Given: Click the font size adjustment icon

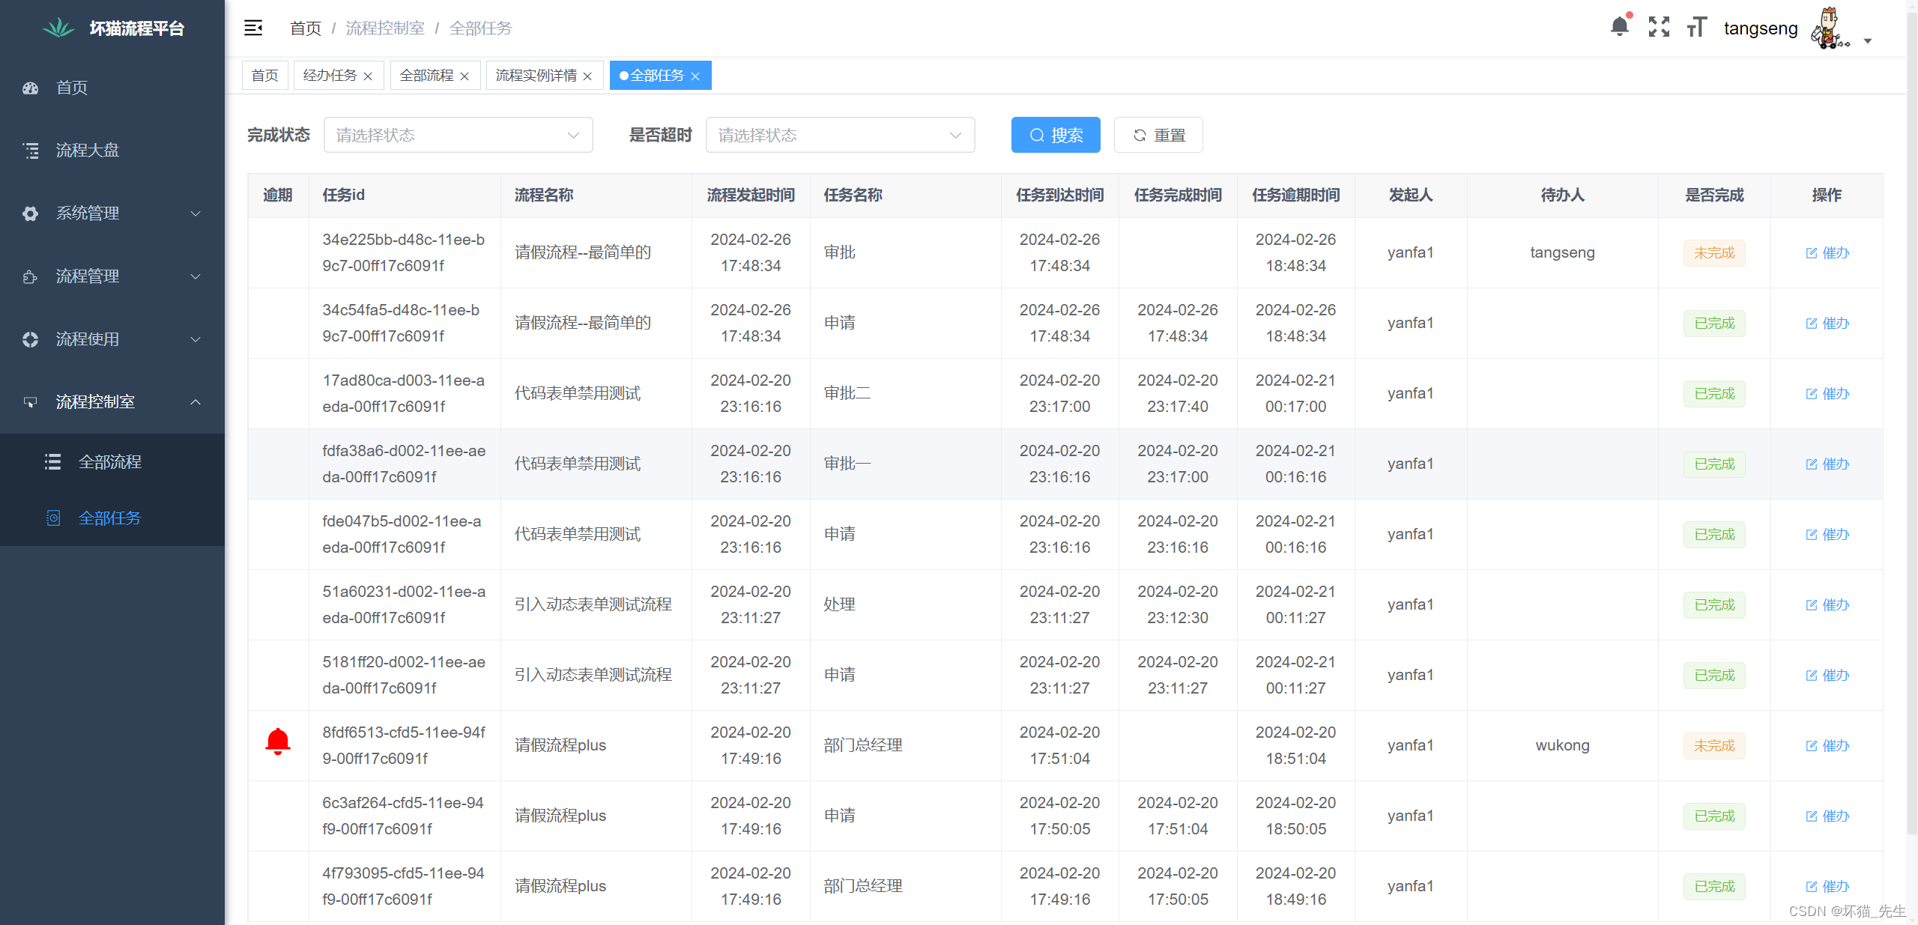Looking at the screenshot, I should [x=1695, y=26].
